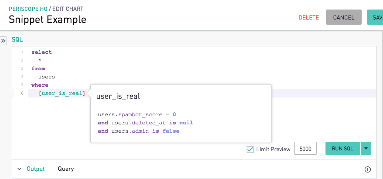This screenshot has width=383, height=179.
Task: Click the user_is_real tooltip heading
Action: tap(118, 96)
